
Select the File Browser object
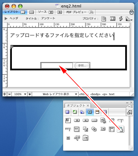121,129
